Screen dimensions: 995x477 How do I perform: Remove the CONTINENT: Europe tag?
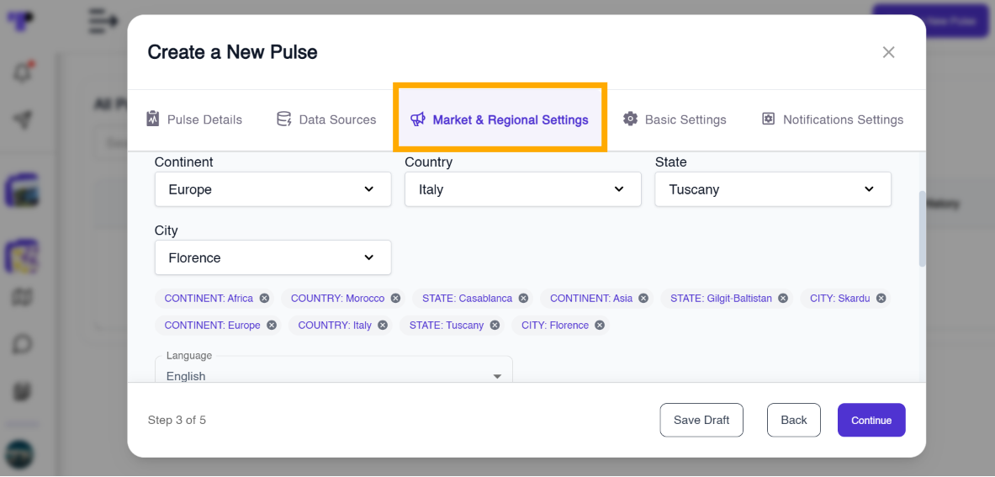tap(272, 326)
